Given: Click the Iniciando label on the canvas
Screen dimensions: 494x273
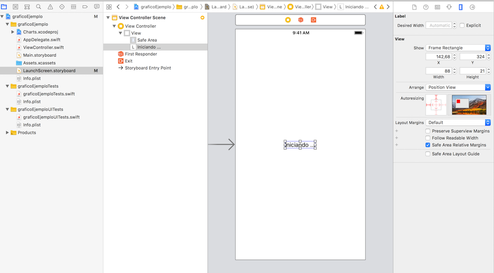Looking at the screenshot, I should coord(300,145).
